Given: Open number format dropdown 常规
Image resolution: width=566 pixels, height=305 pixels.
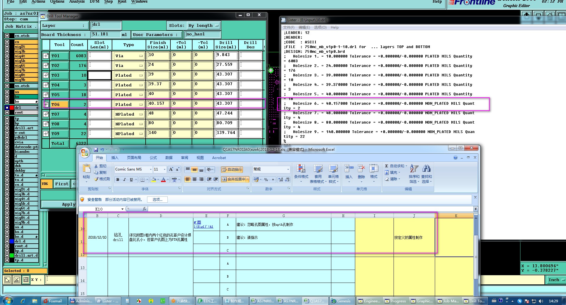Looking at the screenshot, I should tap(288, 169).
